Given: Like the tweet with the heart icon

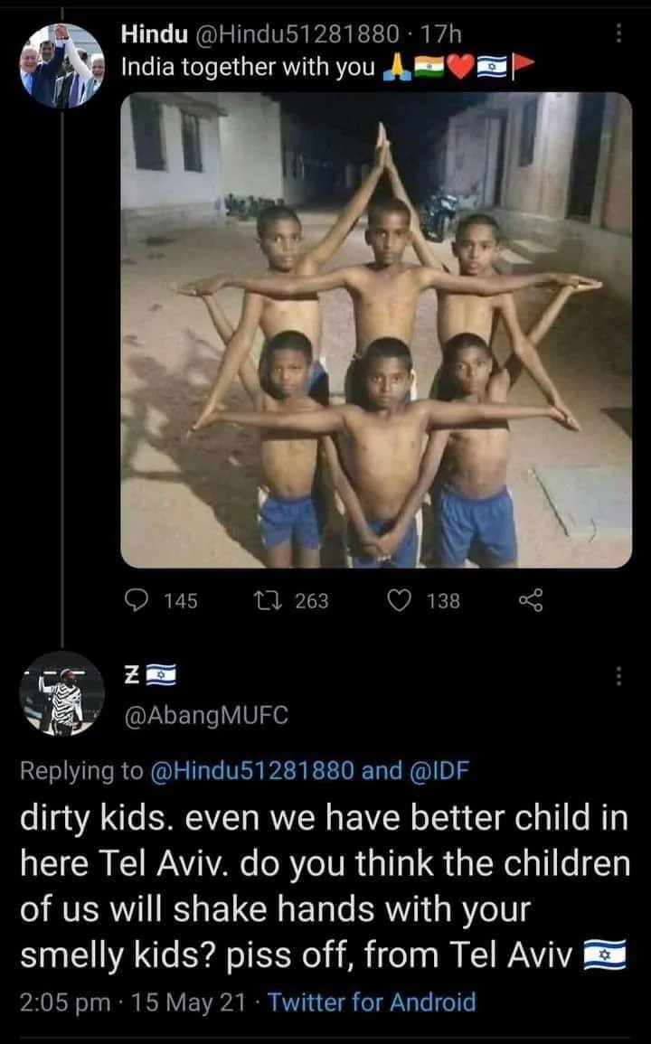Looking at the screenshot, I should click(399, 600).
